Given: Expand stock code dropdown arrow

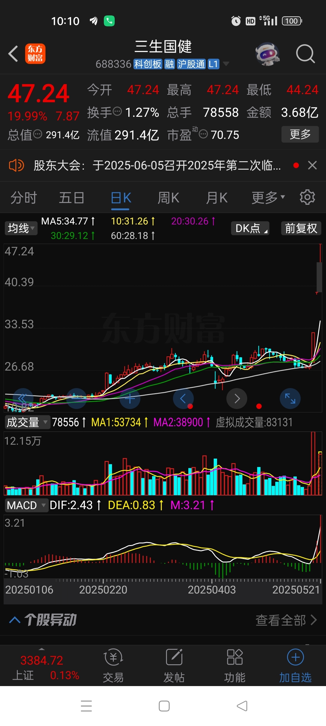Looking at the screenshot, I should (x=226, y=64).
